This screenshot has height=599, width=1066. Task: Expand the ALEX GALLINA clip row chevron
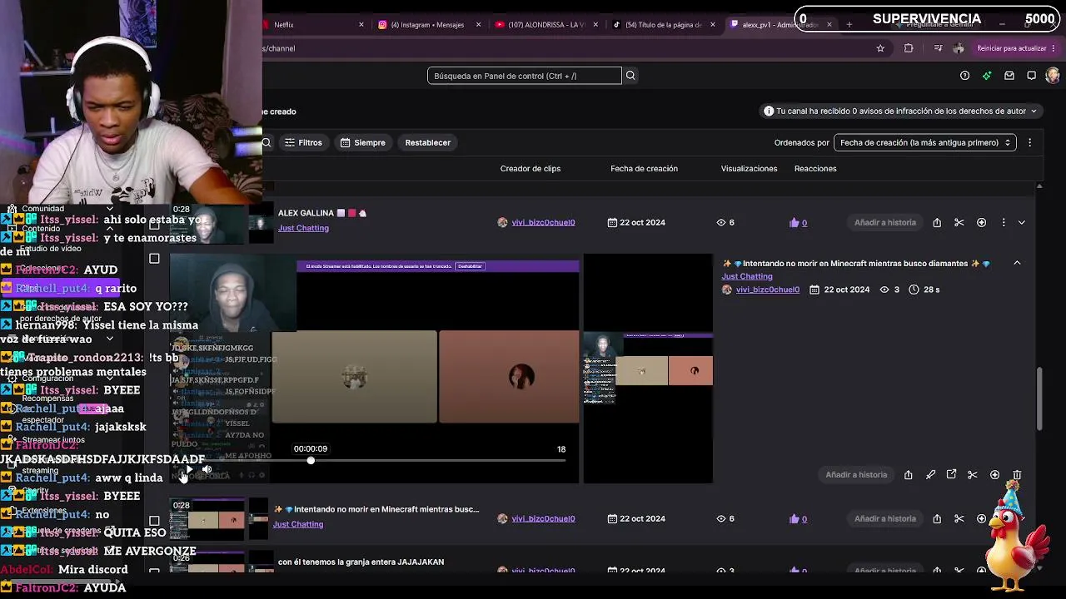point(1022,223)
